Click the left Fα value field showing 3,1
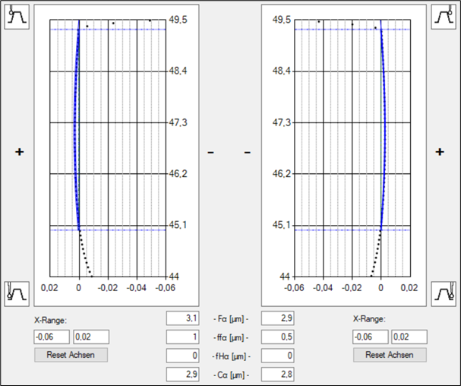The height and width of the screenshot is (386, 461). (x=182, y=318)
